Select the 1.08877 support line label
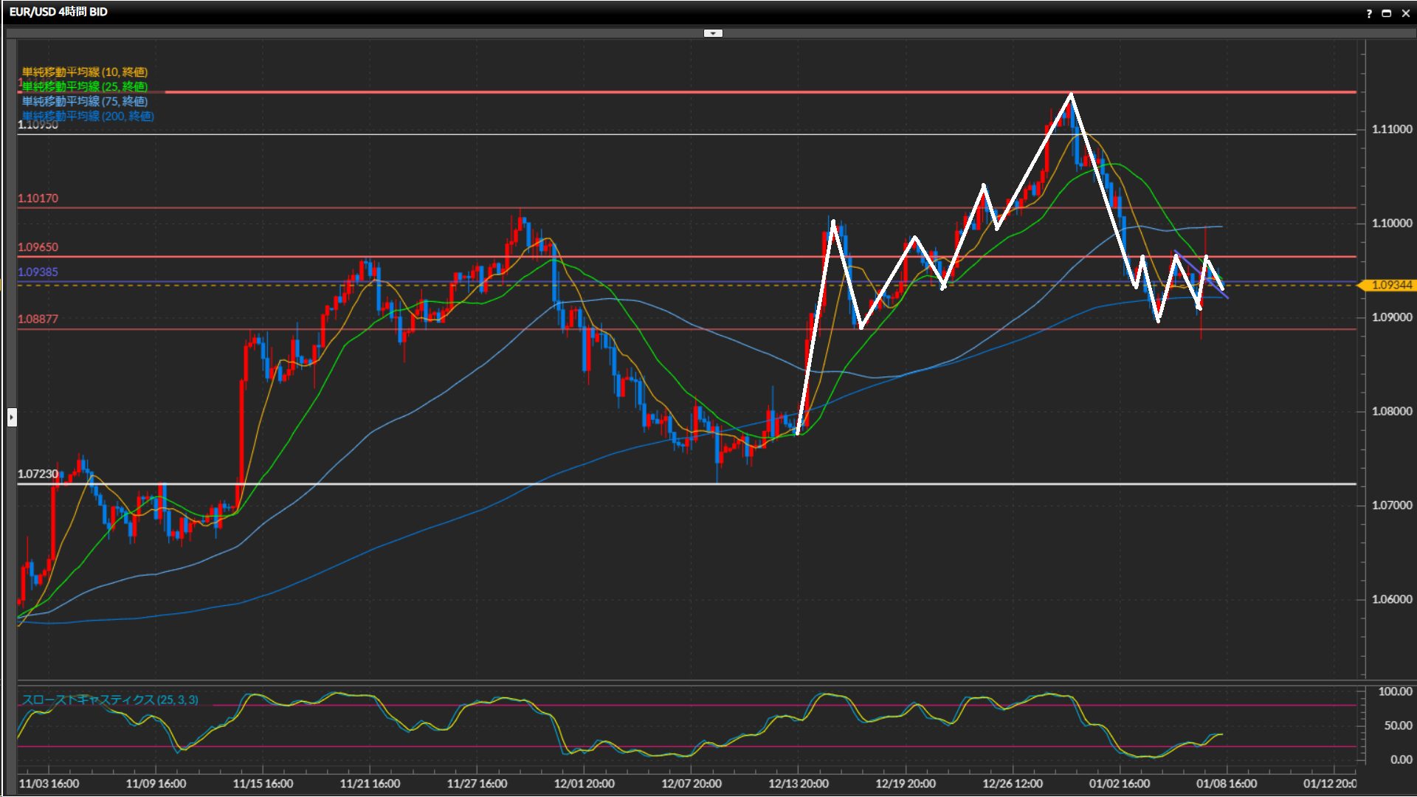Image resolution: width=1417 pixels, height=797 pixels. pyautogui.click(x=38, y=319)
